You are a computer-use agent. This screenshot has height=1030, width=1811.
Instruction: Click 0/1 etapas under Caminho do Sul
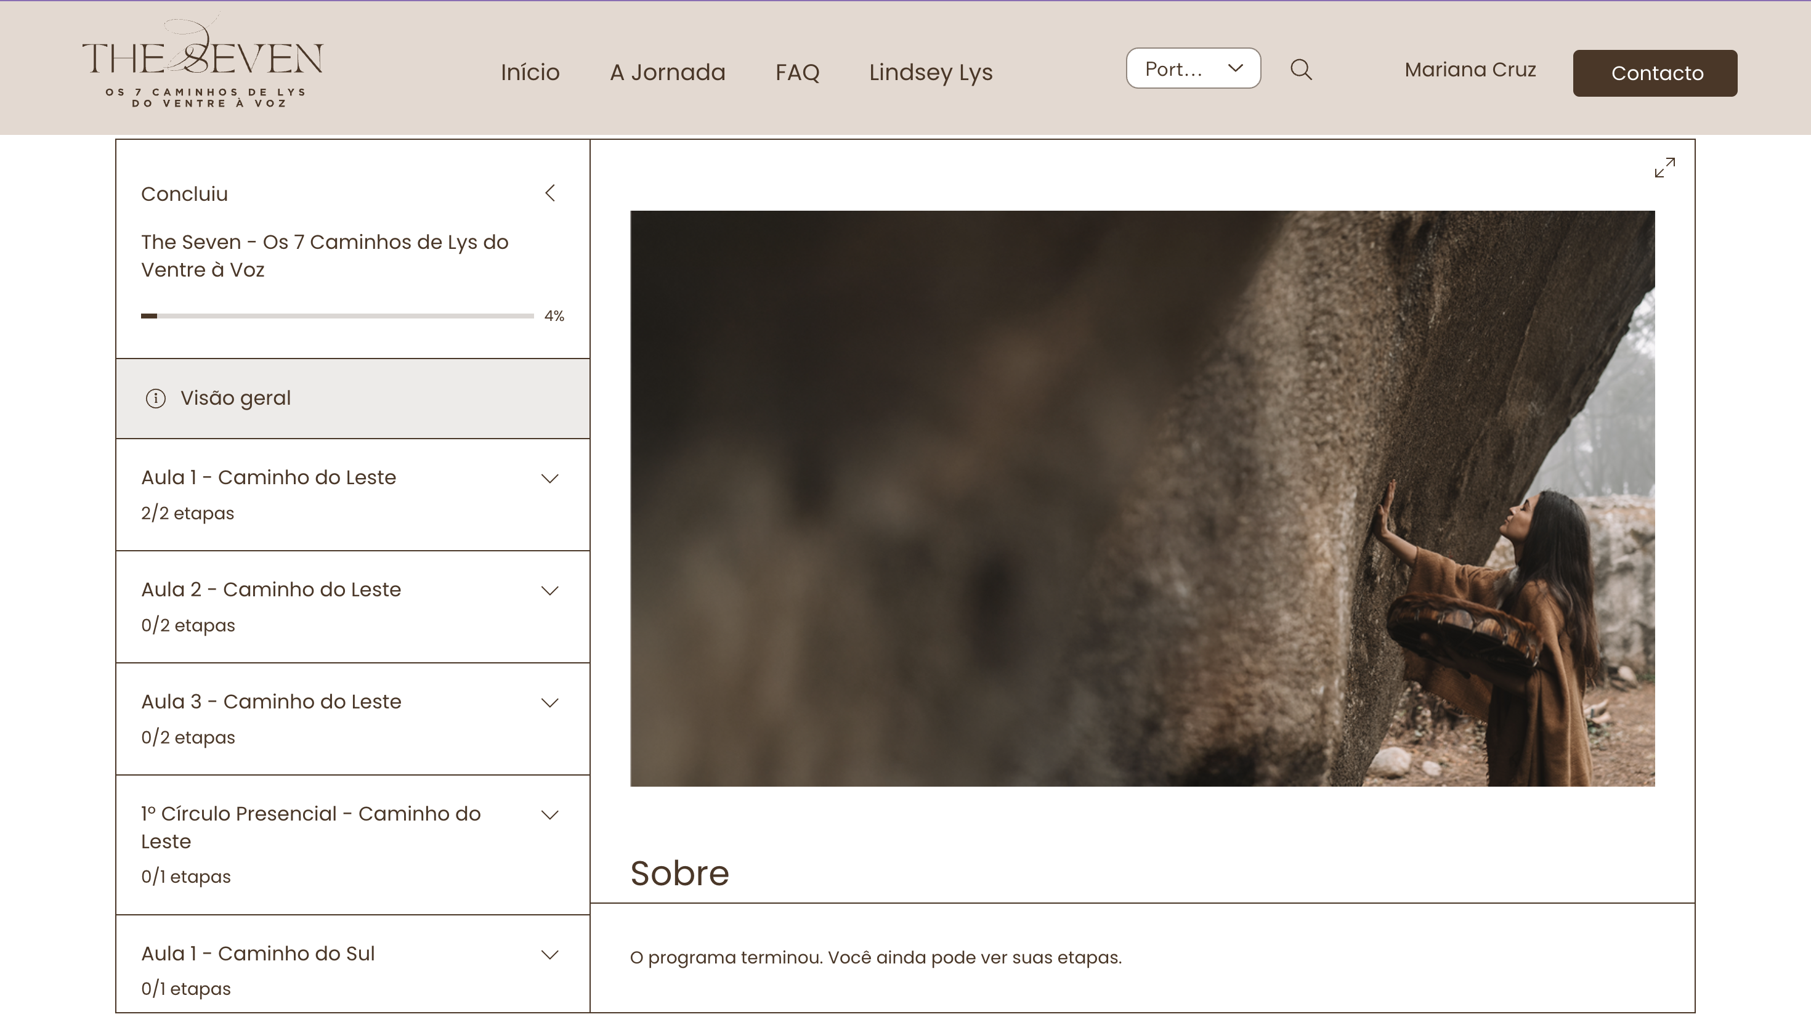tap(186, 988)
